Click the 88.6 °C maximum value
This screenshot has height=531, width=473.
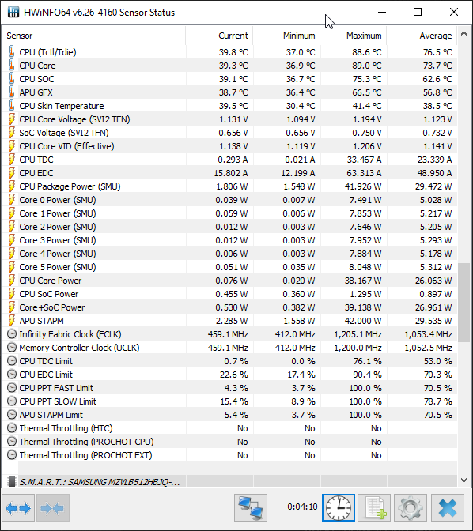tap(367, 52)
